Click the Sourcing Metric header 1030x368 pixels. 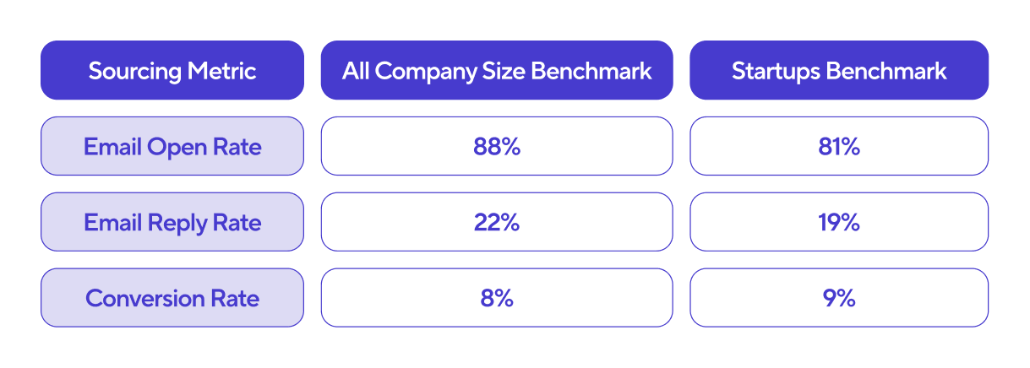172,70
